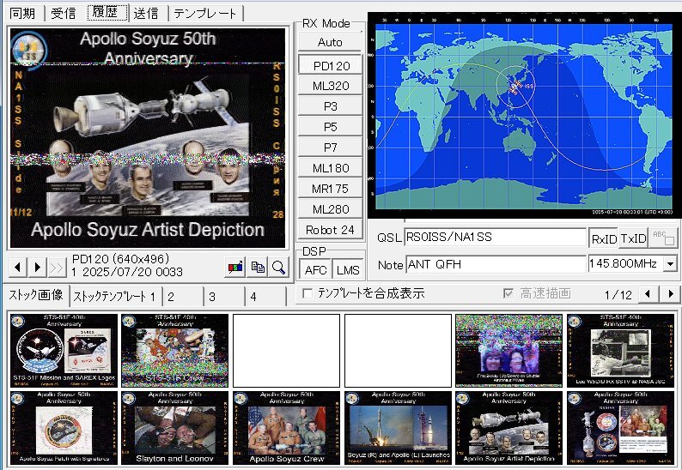
Task: Select PD120 RX mode
Action: [x=330, y=65]
